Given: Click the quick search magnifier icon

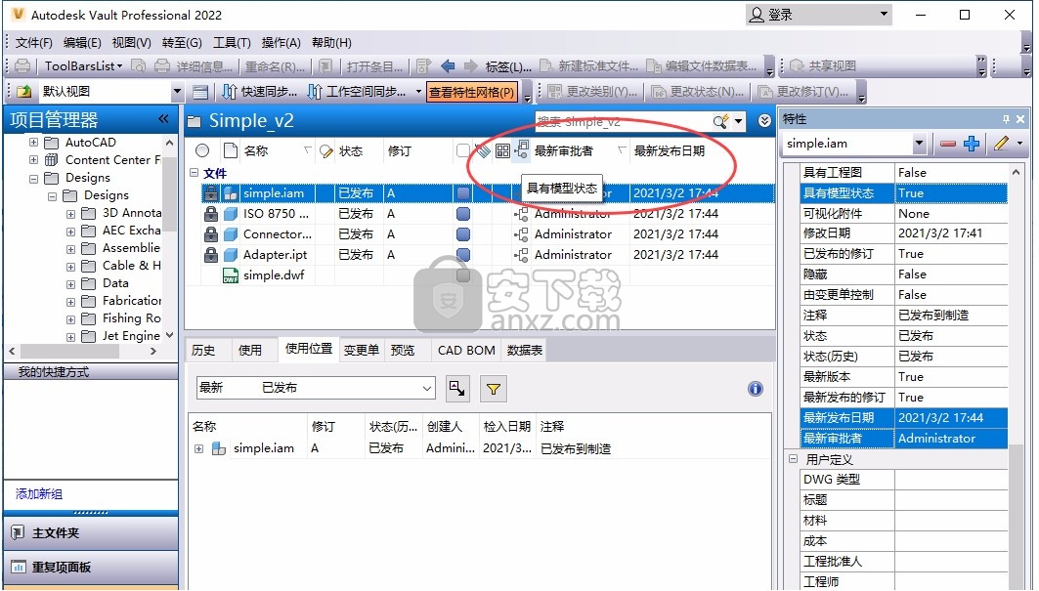Looking at the screenshot, I should [x=720, y=121].
